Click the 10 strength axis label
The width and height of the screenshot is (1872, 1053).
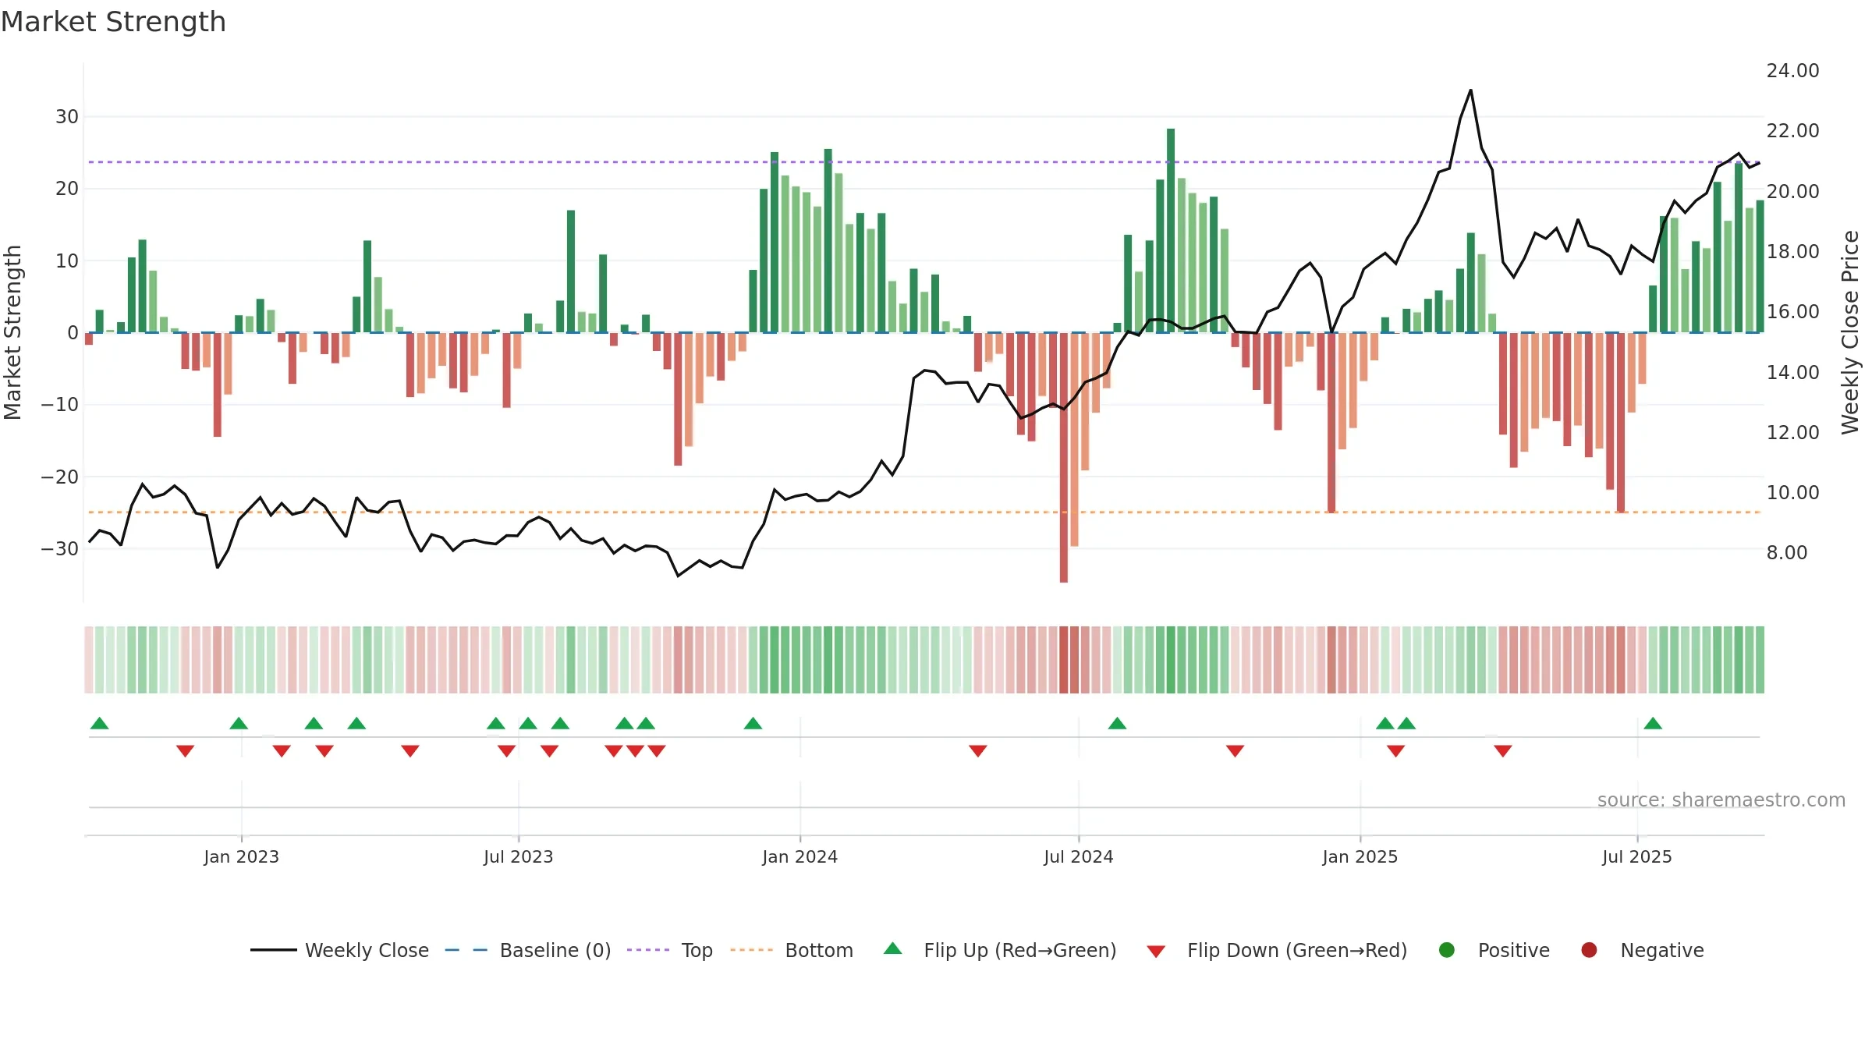67,261
